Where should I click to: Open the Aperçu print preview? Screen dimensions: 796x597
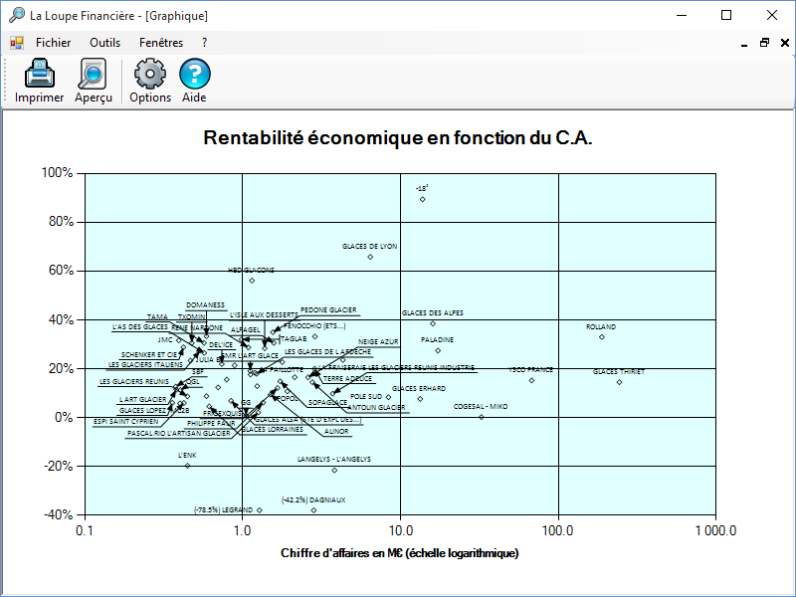94,76
